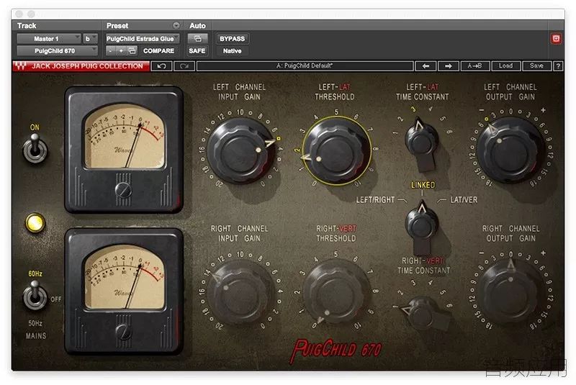Open the PuigChild 670 plug-in selector
The width and height of the screenshot is (576, 385).
coord(57,50)
